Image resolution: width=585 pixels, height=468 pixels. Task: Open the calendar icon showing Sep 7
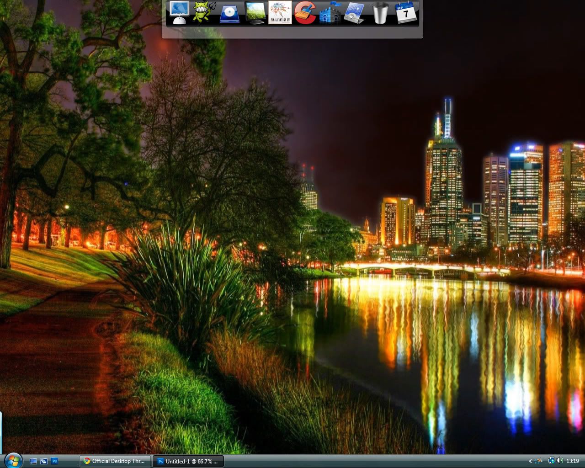click(406, 12)
